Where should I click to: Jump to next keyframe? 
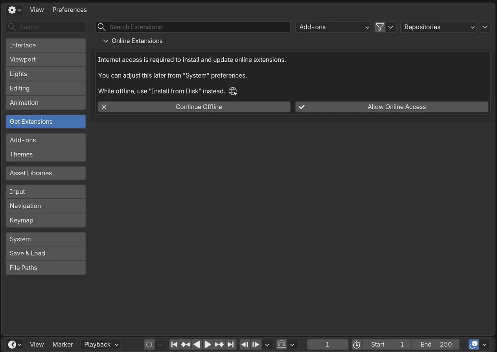pos(219,345)
